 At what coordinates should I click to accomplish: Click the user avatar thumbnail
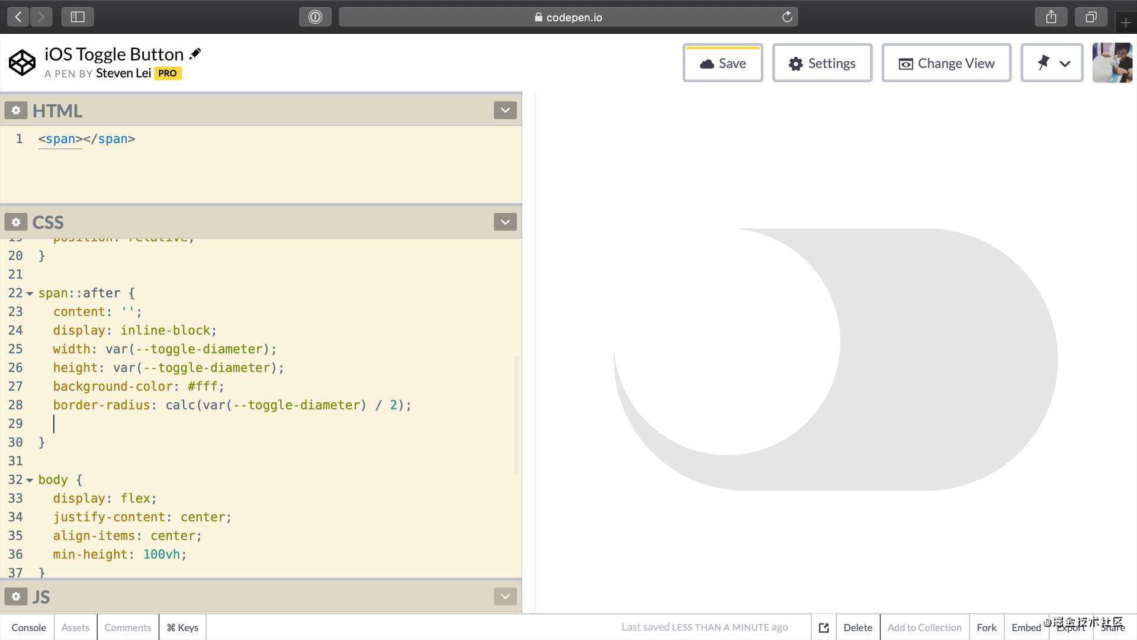point(1113,63)
